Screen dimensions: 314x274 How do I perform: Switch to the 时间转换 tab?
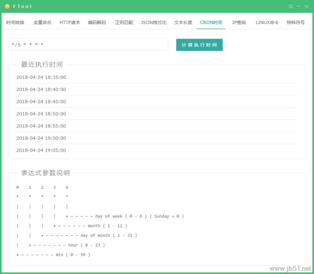click(15, 22)
